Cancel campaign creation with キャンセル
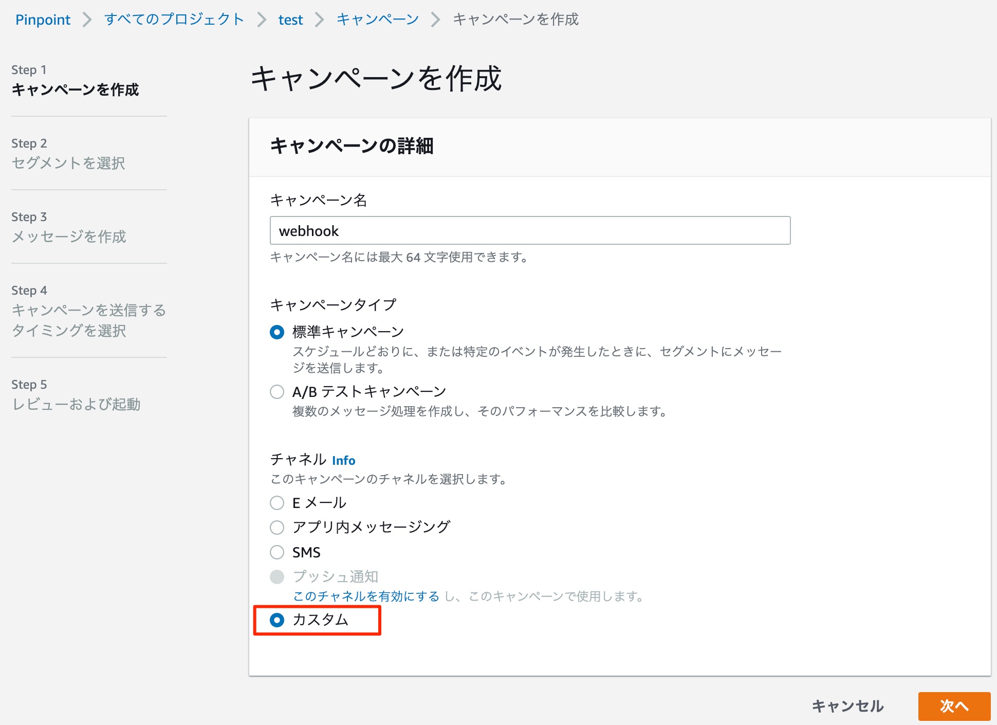 [847, 706]
